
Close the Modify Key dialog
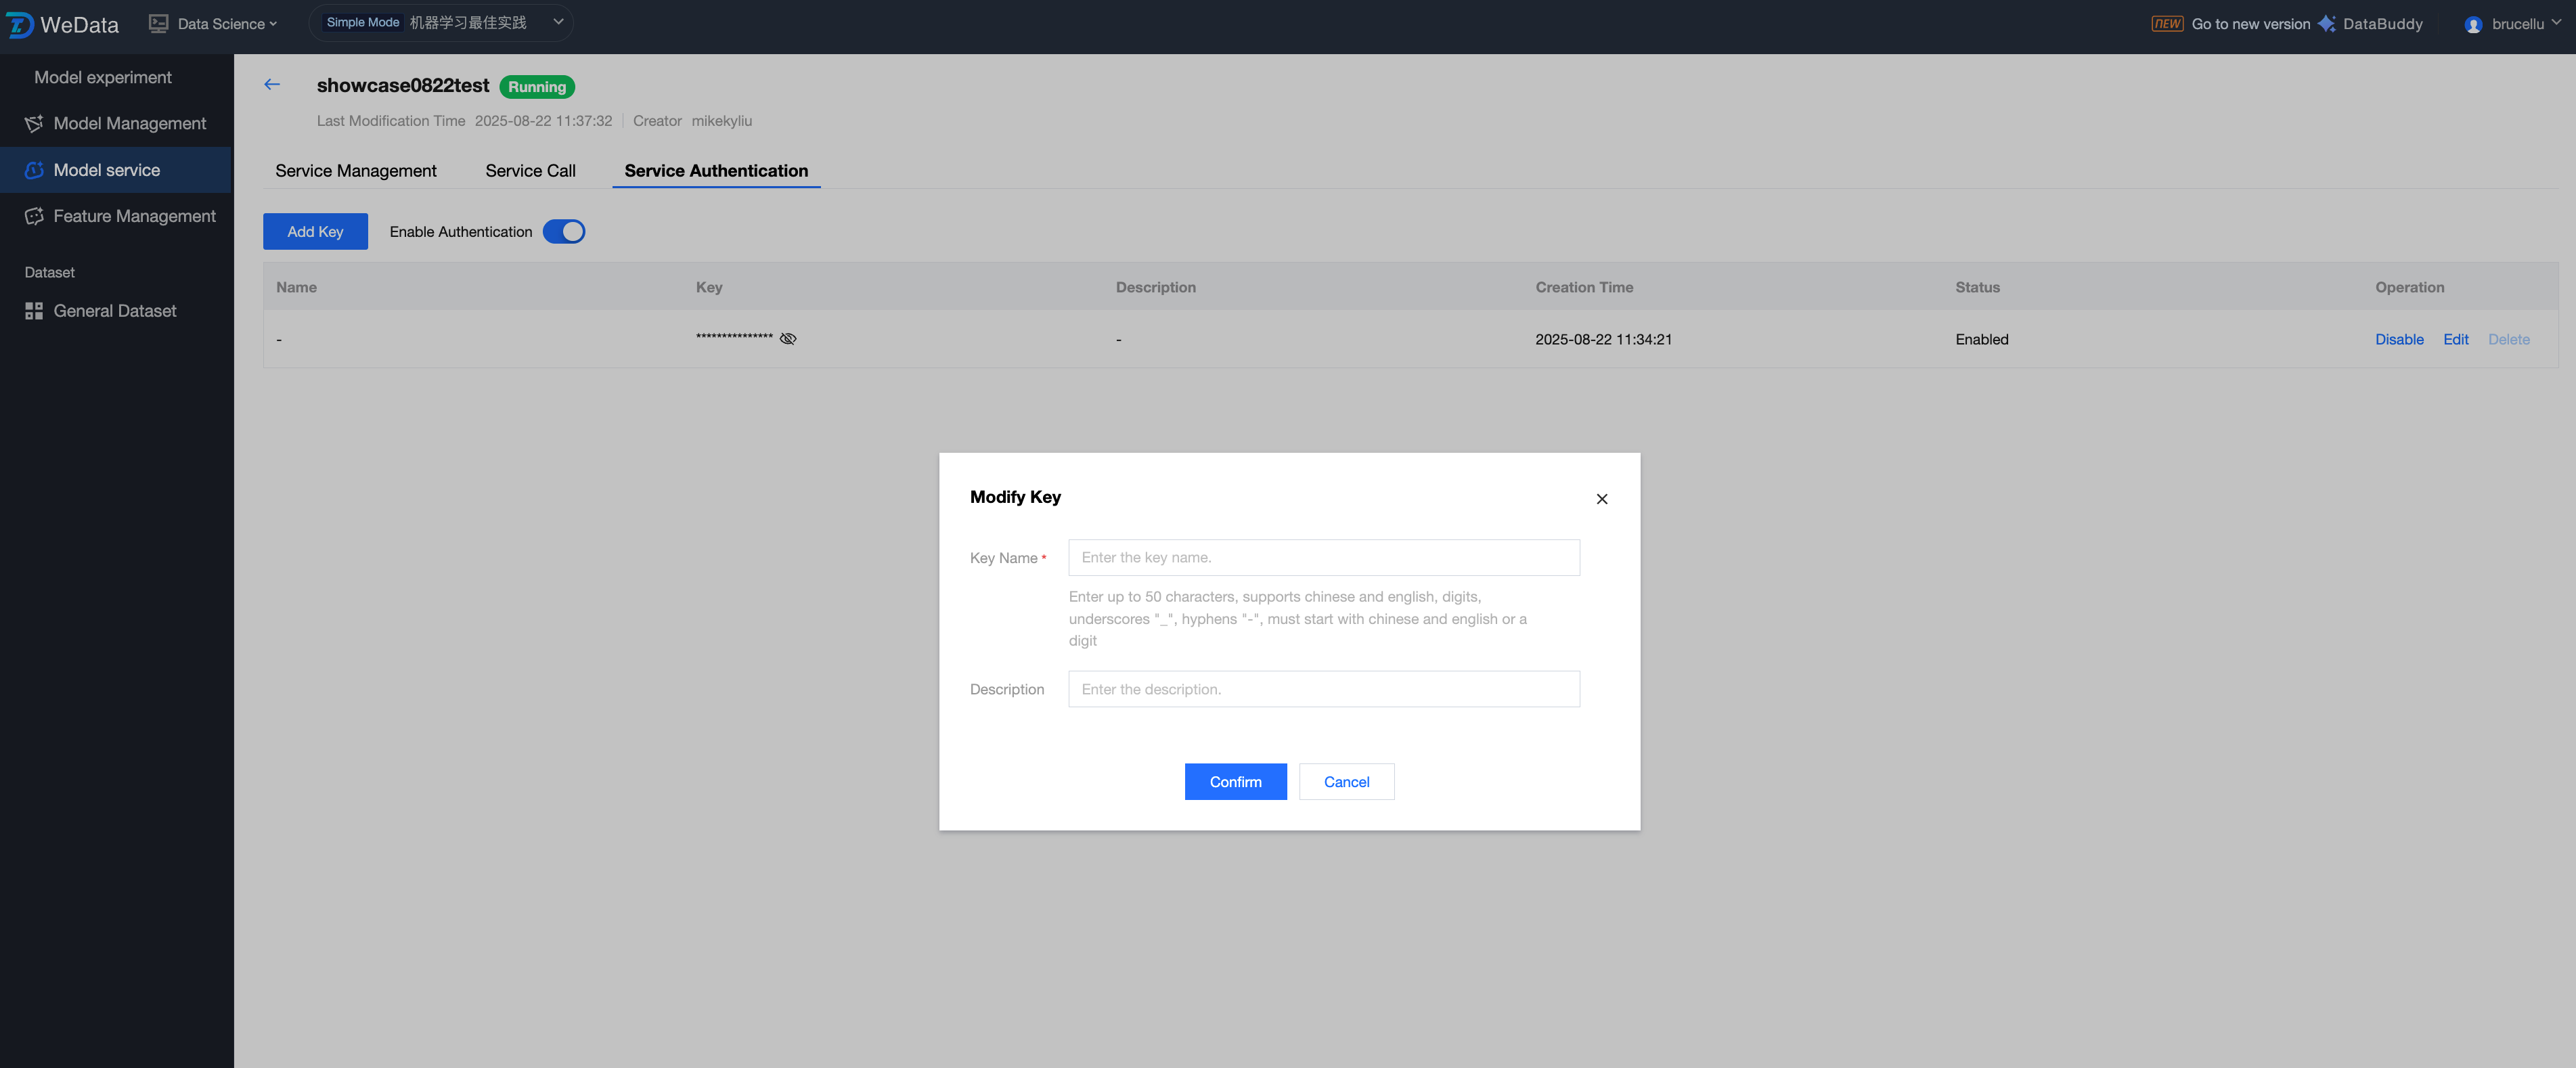pos(1602,499)
